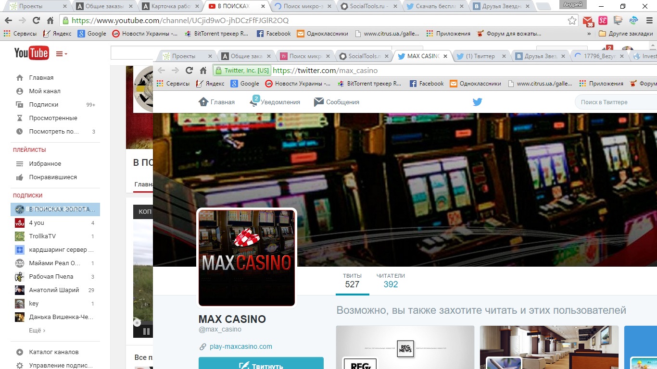Bookmark the YouTube page with the star icon
Viewport: 657px width, 369px height.
pyautogui.click(x=572, y=21)
